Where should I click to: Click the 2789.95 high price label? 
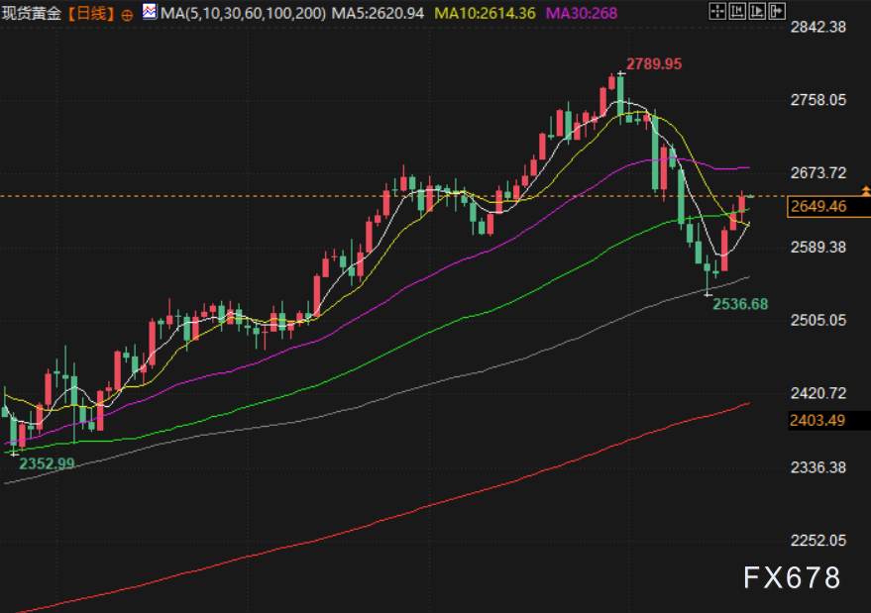pos(654,63)
